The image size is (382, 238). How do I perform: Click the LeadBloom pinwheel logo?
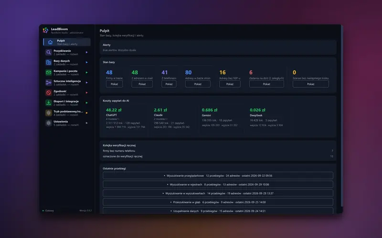pyautogui.click(x=45, y=30)
